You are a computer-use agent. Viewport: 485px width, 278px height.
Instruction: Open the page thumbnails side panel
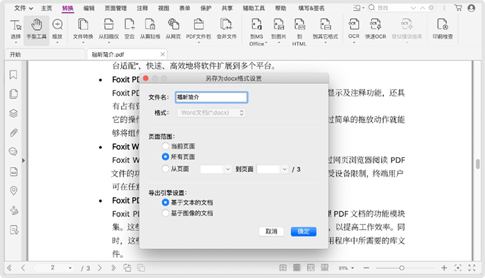13,94
